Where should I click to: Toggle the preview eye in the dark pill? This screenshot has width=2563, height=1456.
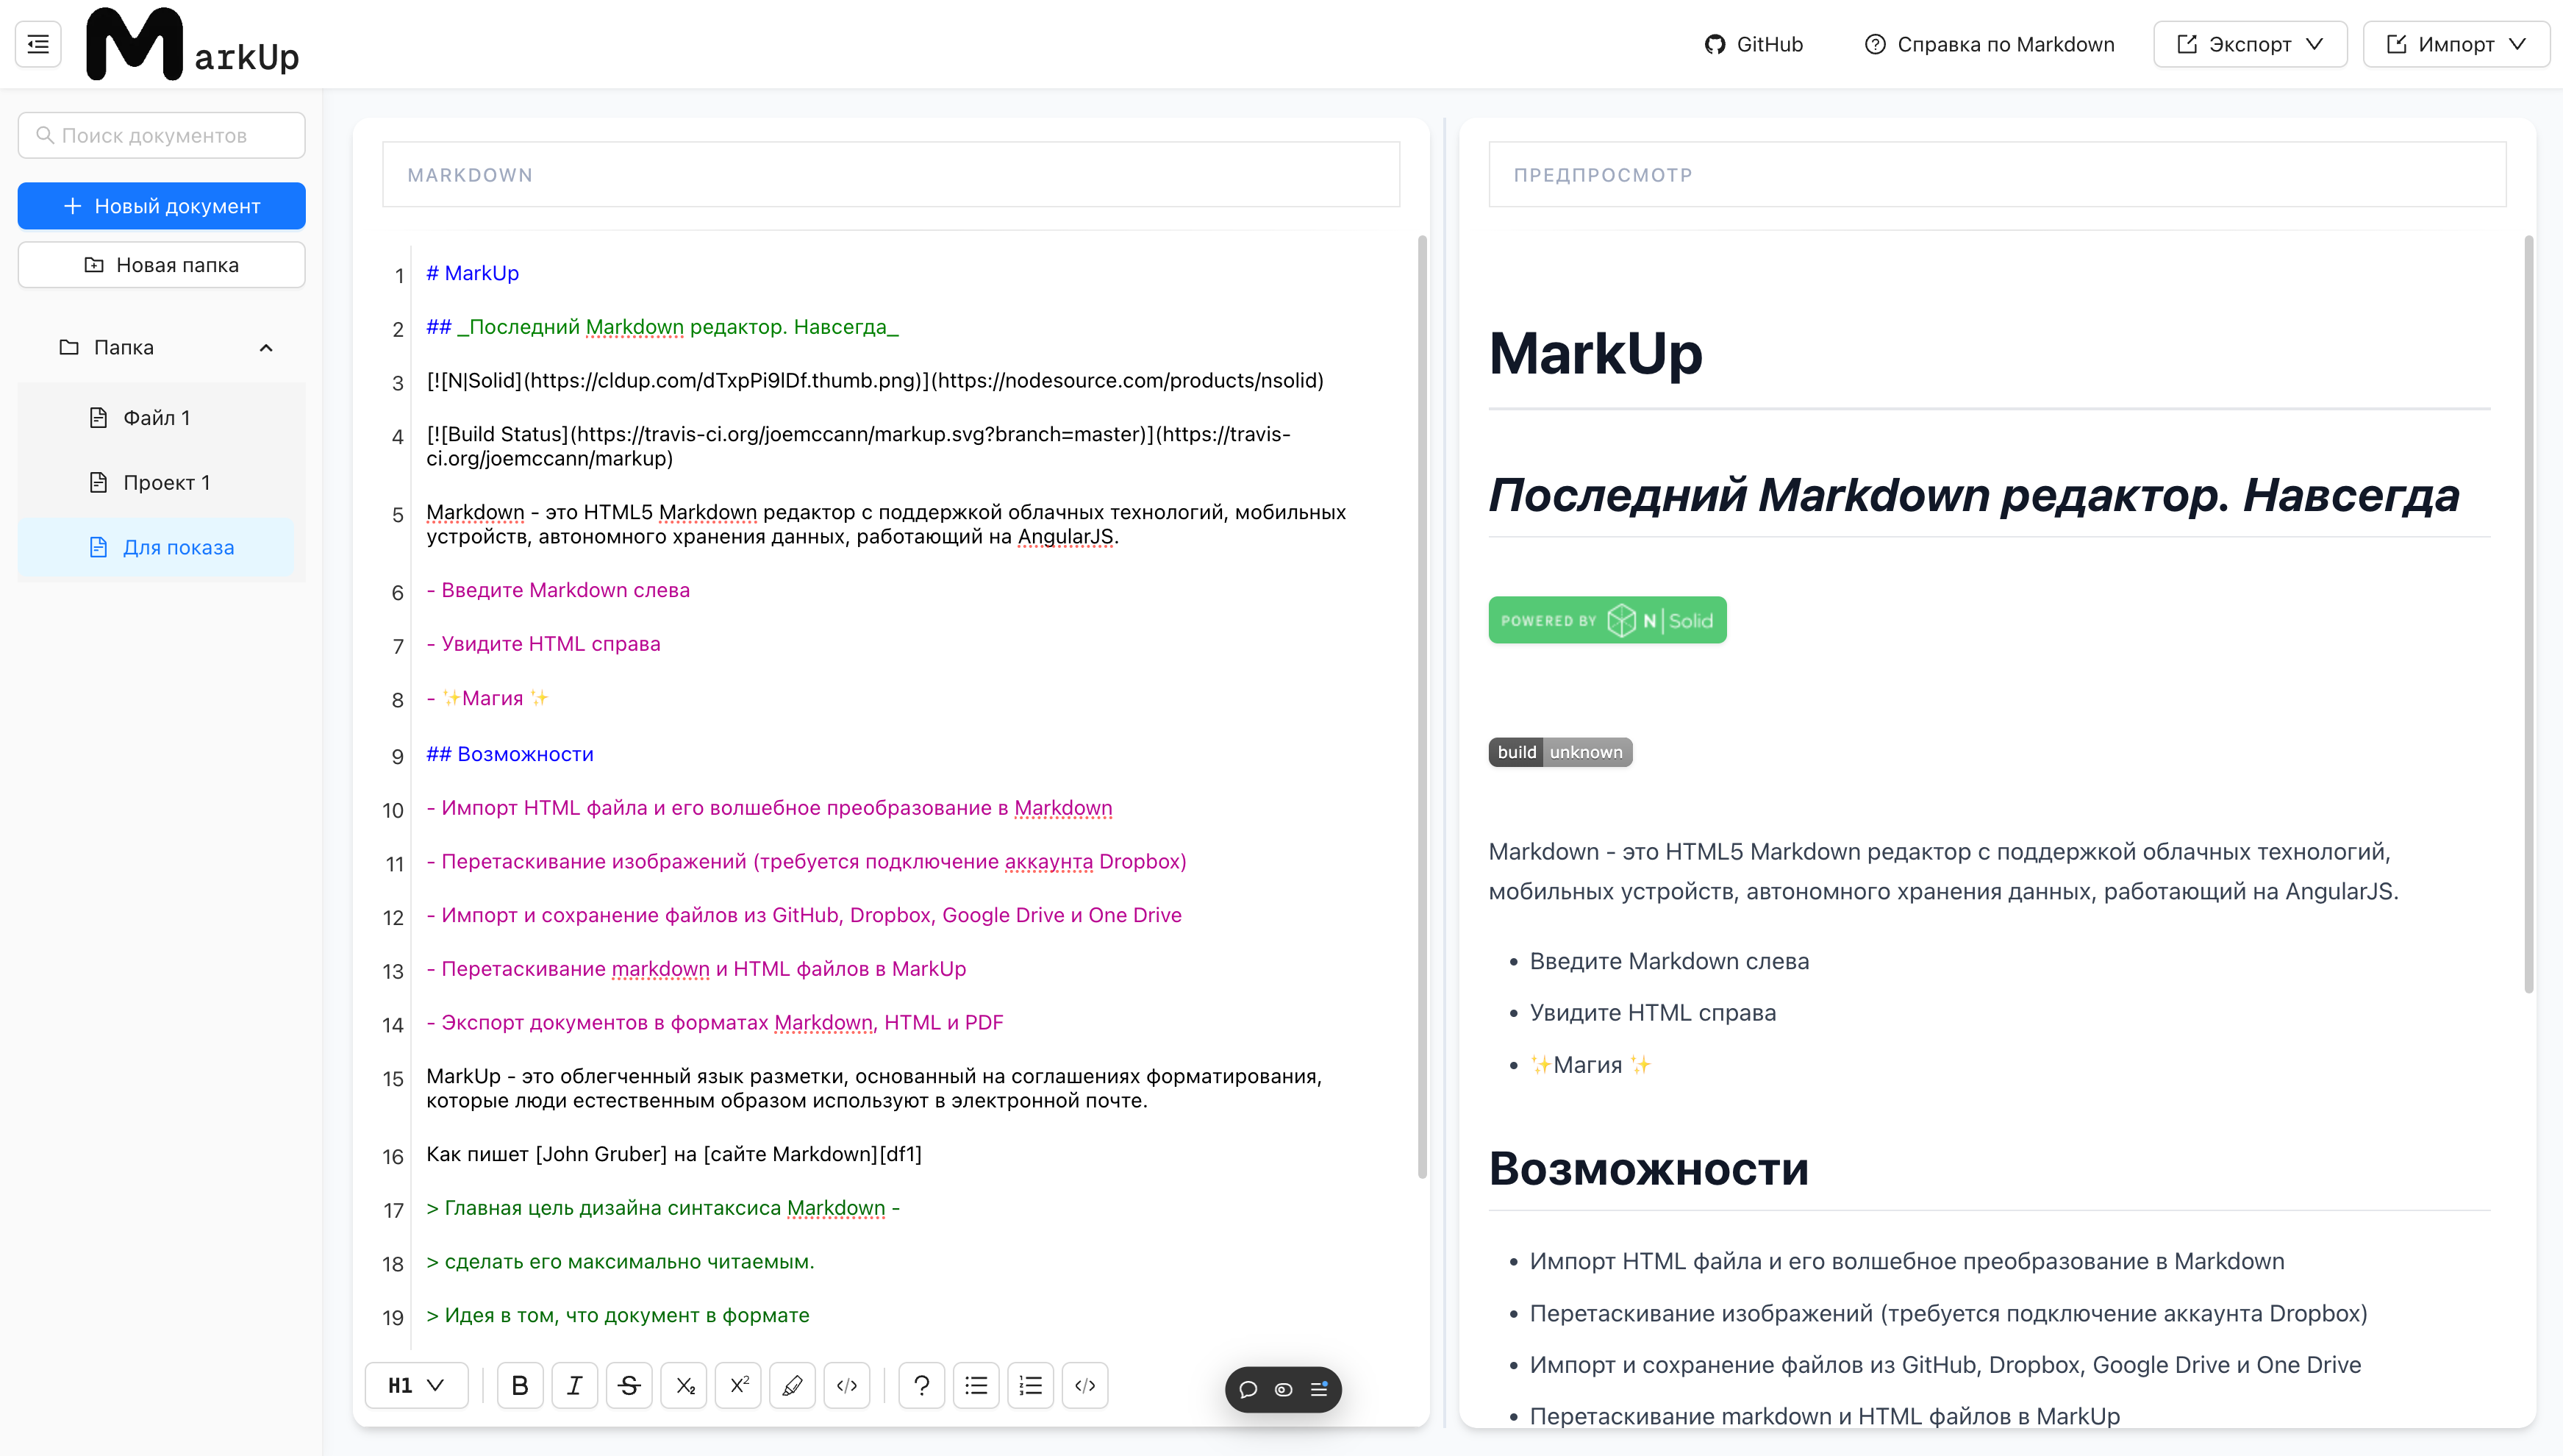(x=1282, y=1390)
